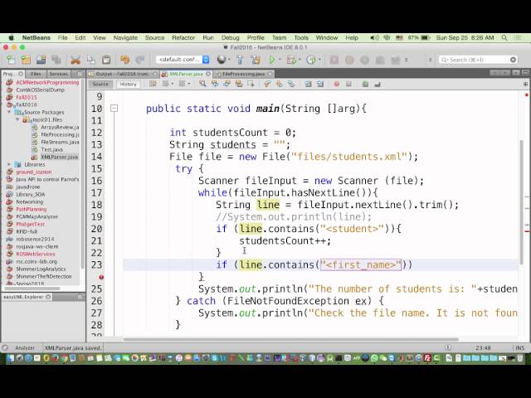The image size is (531, 398).
Task: Select the ROSWebServices project
Action: [35, 254]
